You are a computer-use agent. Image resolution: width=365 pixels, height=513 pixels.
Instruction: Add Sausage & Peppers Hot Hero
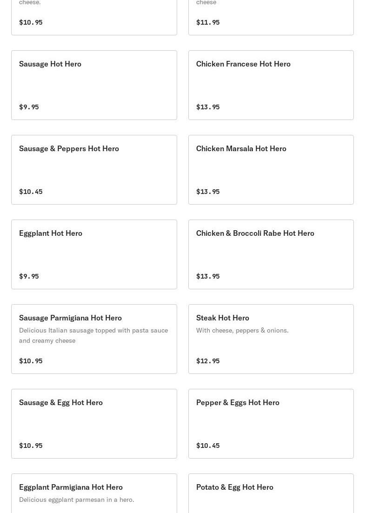[94, 170]
